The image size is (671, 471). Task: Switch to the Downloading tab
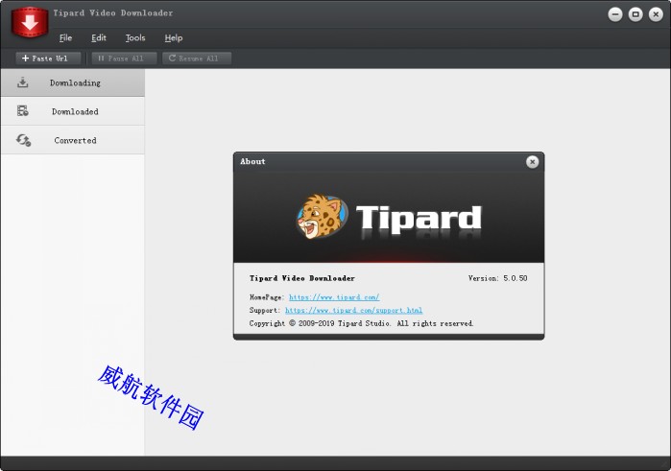pyautogui.click(x=72, y=82)
